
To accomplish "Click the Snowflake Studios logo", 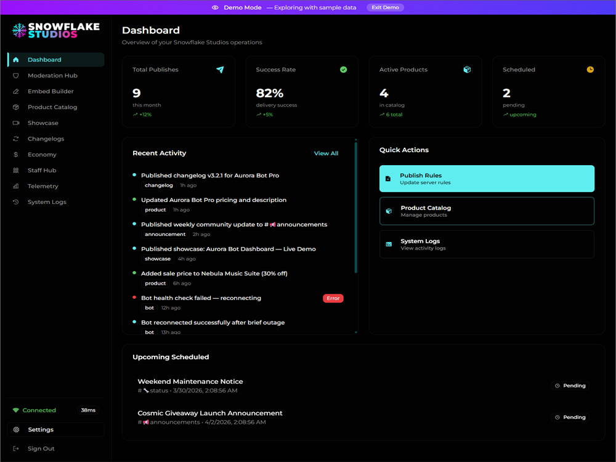I will (x=56, y=30).
